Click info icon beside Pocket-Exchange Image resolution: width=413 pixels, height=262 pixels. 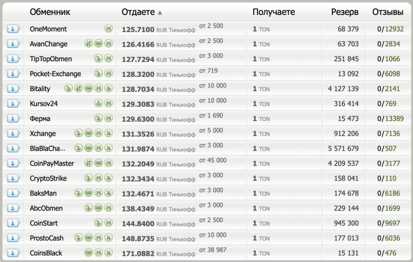pos(13,74)
